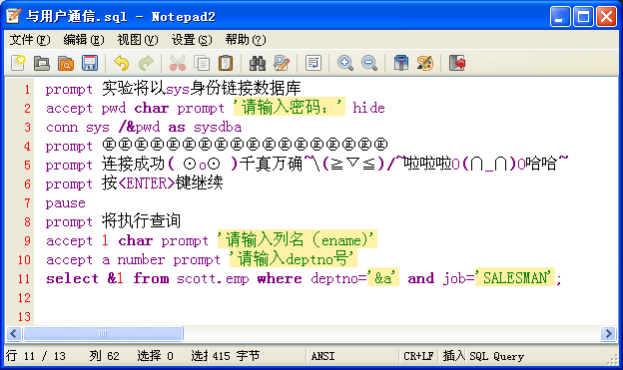Paste using the clipboard toolbar icon
The width and height of the screenshot is (623, 370).
point(226,63)
